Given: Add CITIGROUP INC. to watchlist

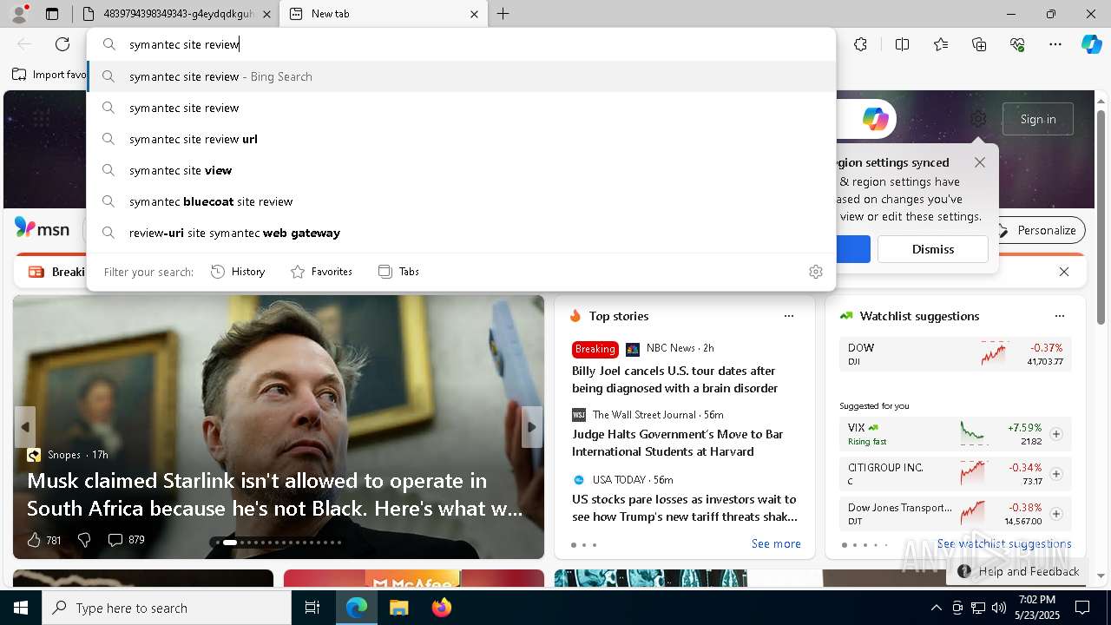Looking at the screenshot, I should [1056, 474].
